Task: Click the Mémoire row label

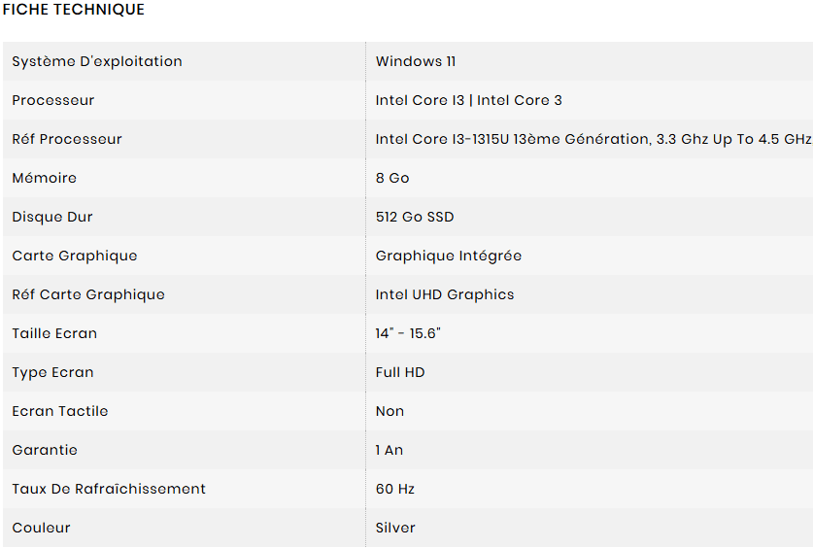Action: coord(44,178)
